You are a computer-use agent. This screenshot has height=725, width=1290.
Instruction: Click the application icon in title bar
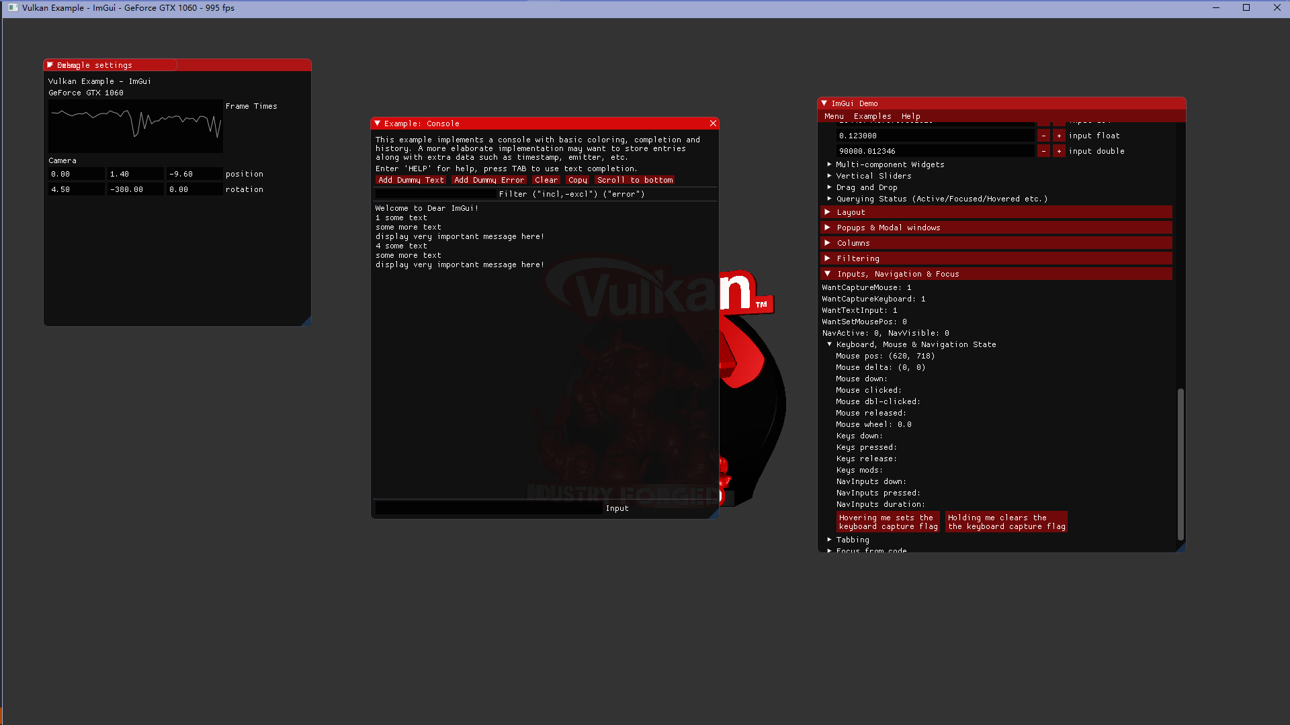pyautogui.click(x=13, y=8)
